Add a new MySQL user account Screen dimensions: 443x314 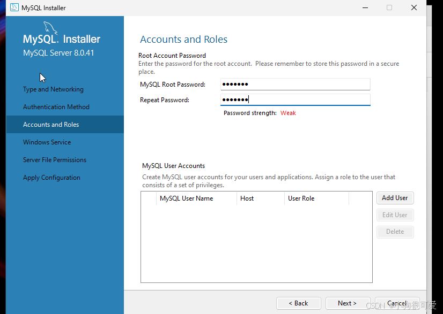[x=395, y=198]
